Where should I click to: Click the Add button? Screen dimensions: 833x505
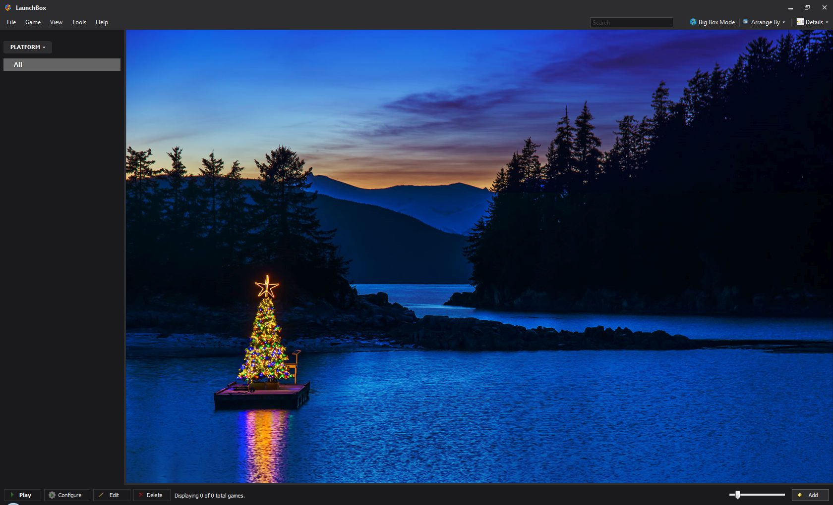click(810, 495)
